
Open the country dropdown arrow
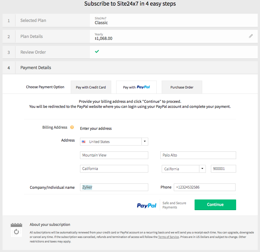(145, 142)
